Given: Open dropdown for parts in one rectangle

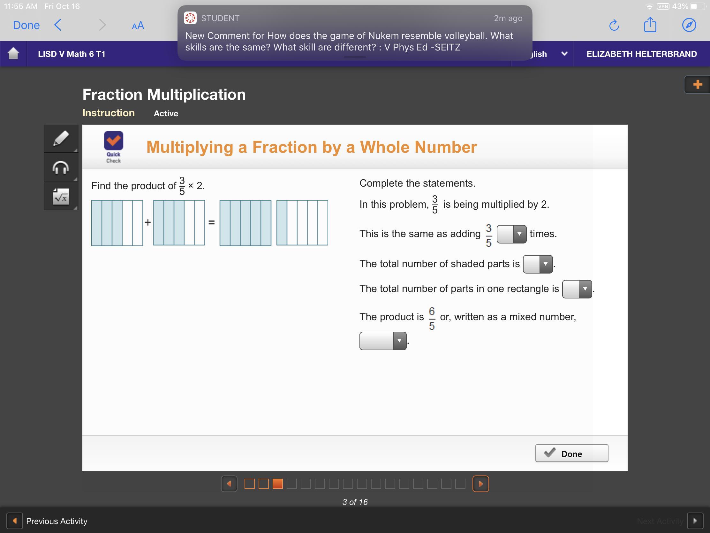Looking at the screenshot, I should point(577,289).
